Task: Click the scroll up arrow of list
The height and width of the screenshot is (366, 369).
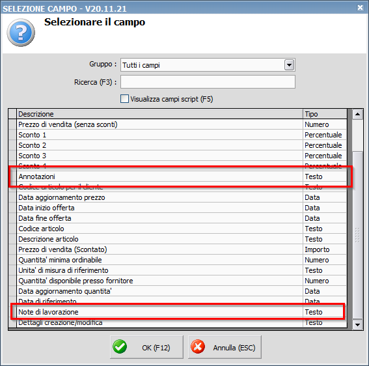Action: [x=357, y=114]
